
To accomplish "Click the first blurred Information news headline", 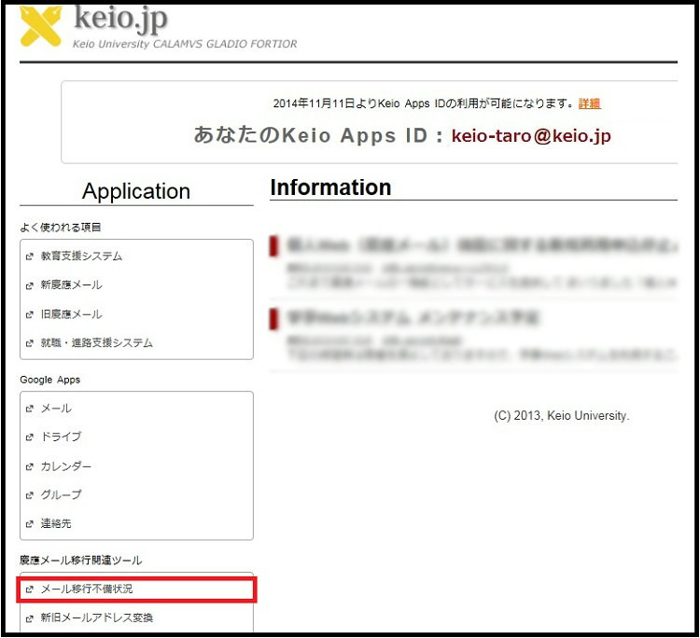I will (x=467, y=246).
